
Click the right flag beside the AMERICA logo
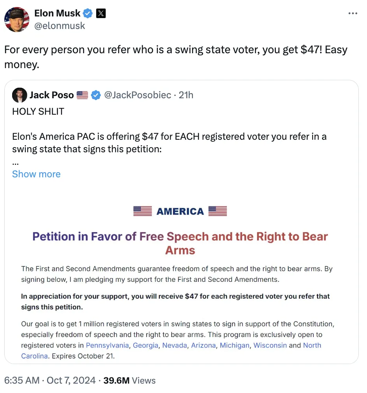pos(218,211)
